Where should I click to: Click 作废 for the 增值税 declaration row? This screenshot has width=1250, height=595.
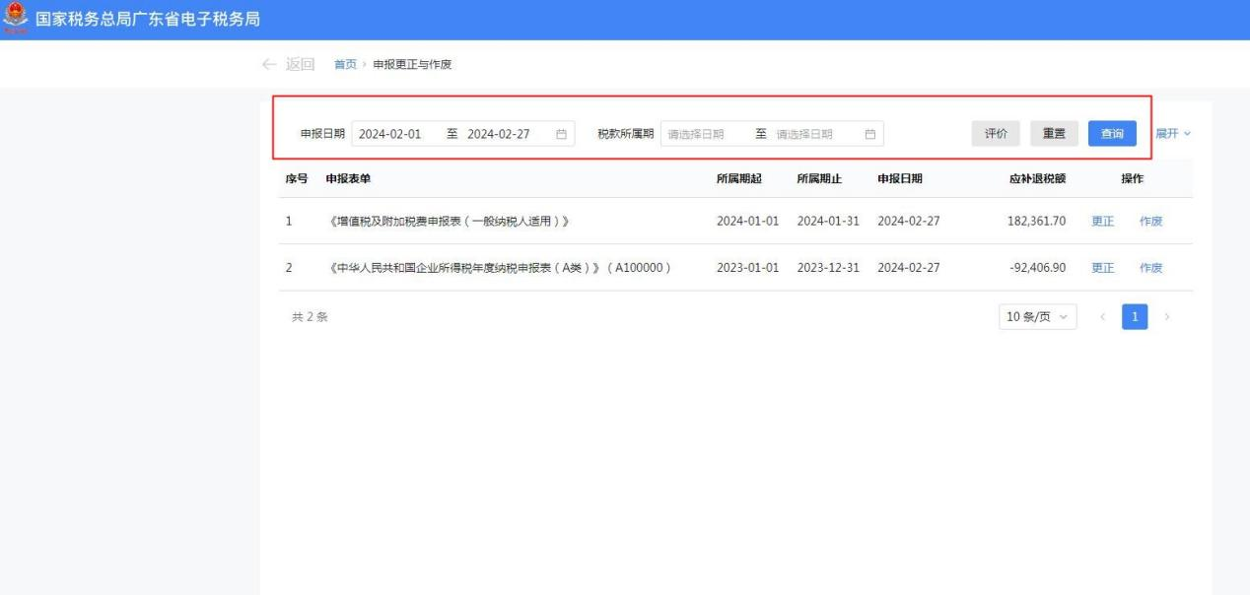[x=1150, y=221]
